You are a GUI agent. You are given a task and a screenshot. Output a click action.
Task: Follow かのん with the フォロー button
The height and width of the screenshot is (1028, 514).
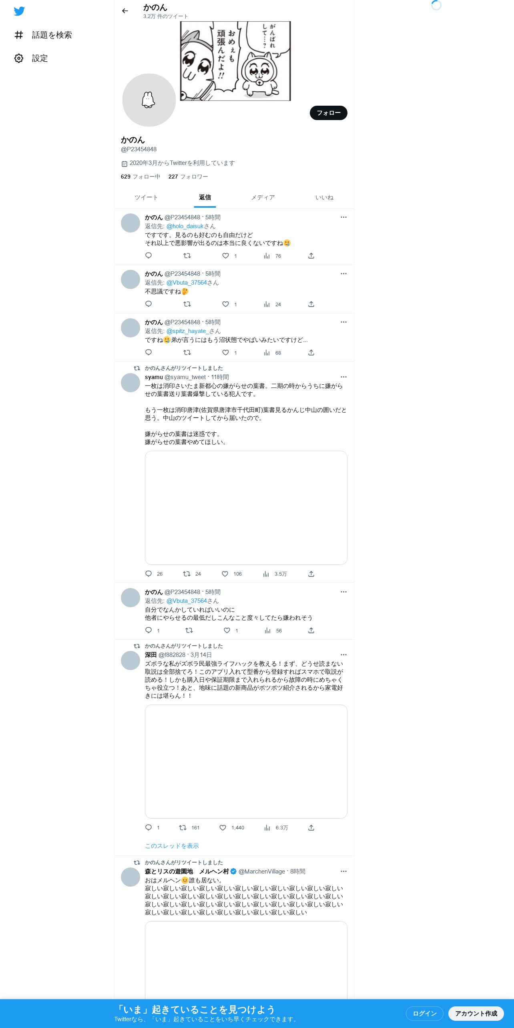329,113
